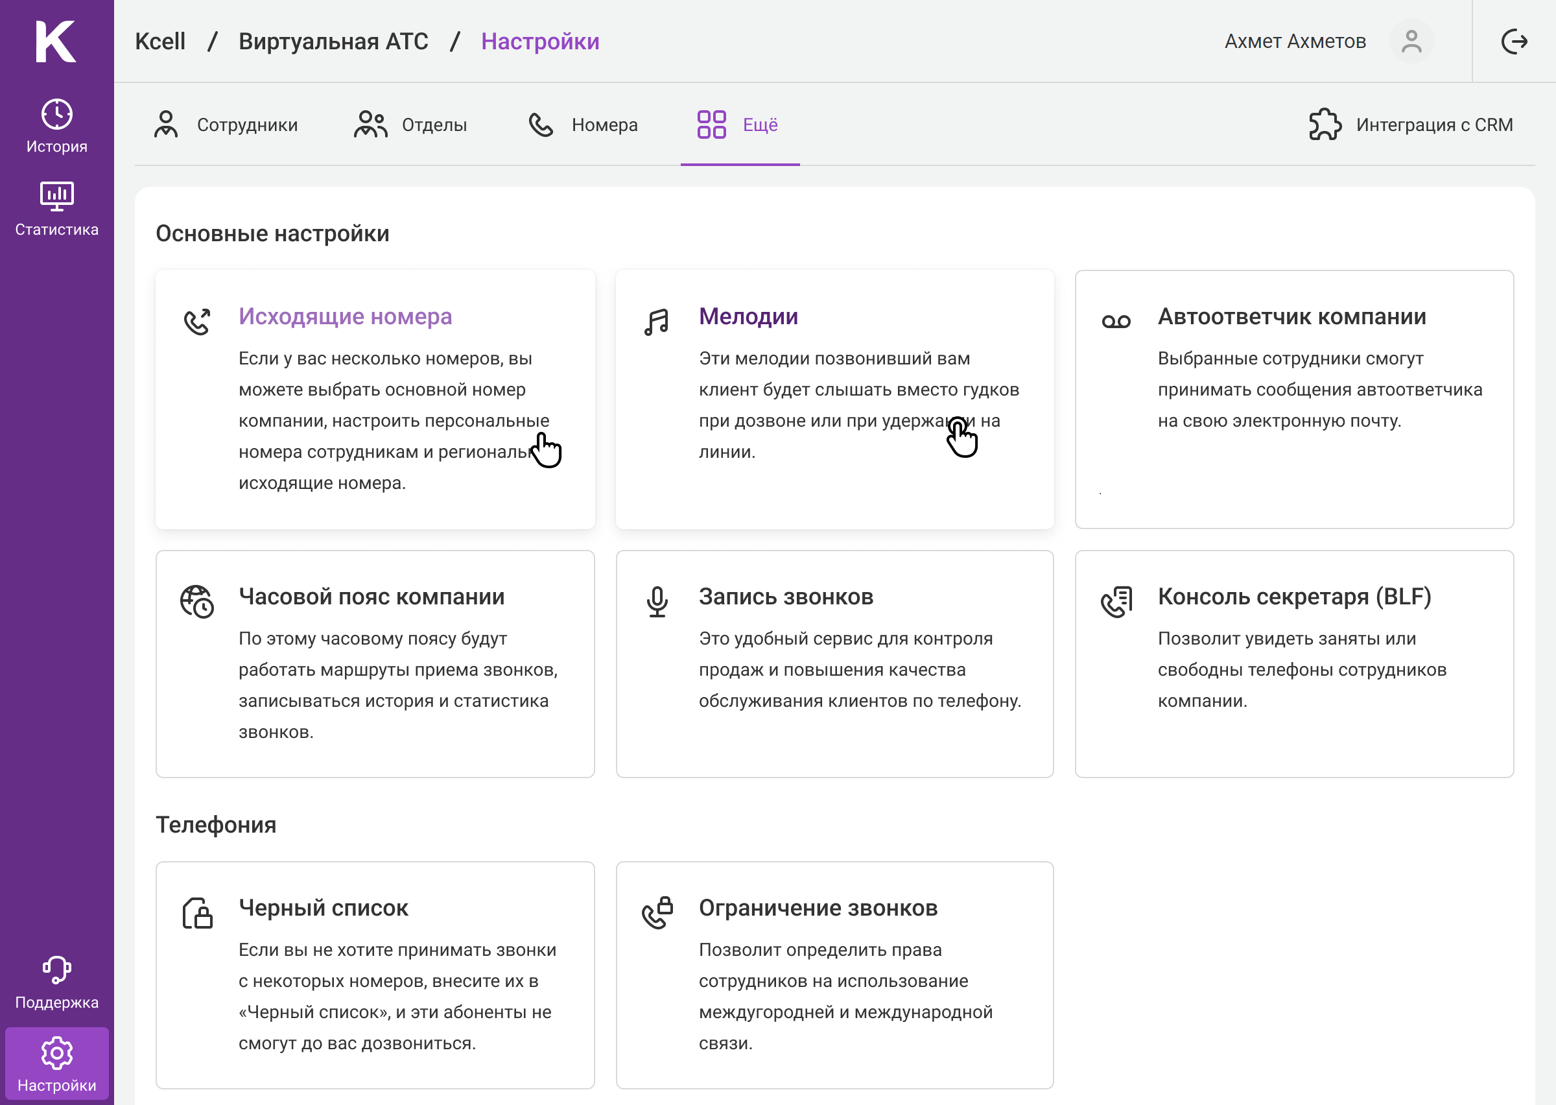Open the Мелодии heading link

[748, 316]
